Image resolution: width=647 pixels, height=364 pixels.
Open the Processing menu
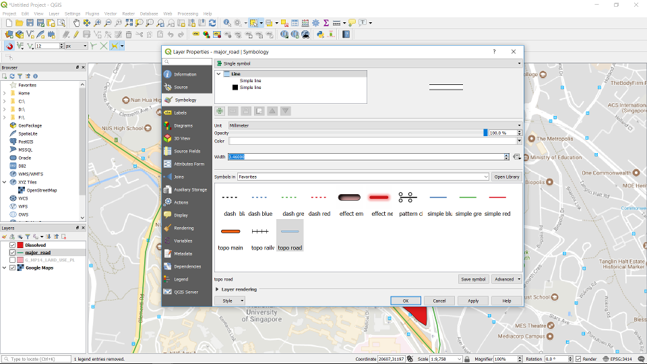[187, 13]
